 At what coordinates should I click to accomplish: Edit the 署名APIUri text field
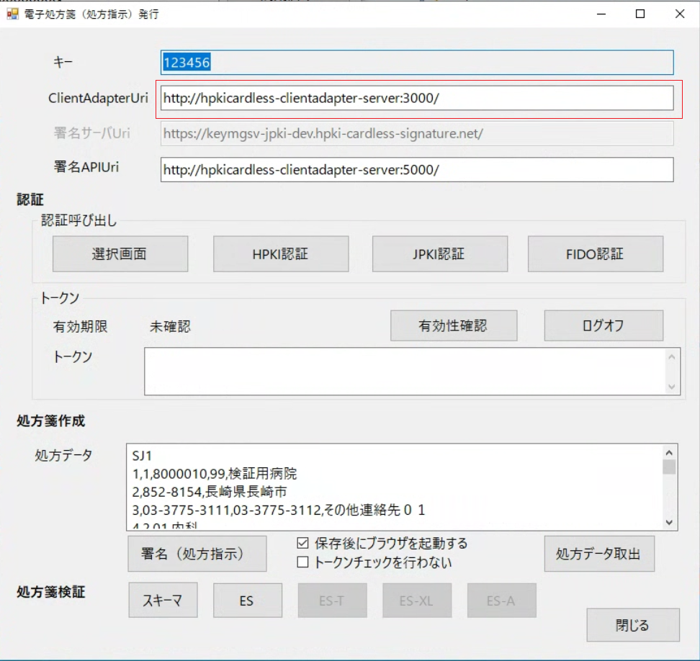[x=417, y=170]
